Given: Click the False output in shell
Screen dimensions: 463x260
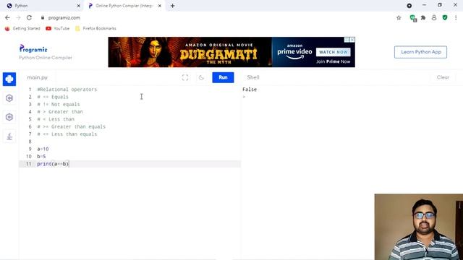Looking at the screenshot, I should tap(250, 90).
